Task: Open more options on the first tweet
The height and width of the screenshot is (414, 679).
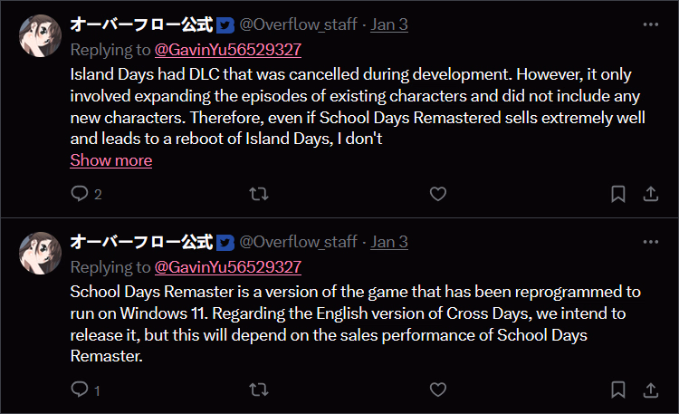Action: point(650,24)
